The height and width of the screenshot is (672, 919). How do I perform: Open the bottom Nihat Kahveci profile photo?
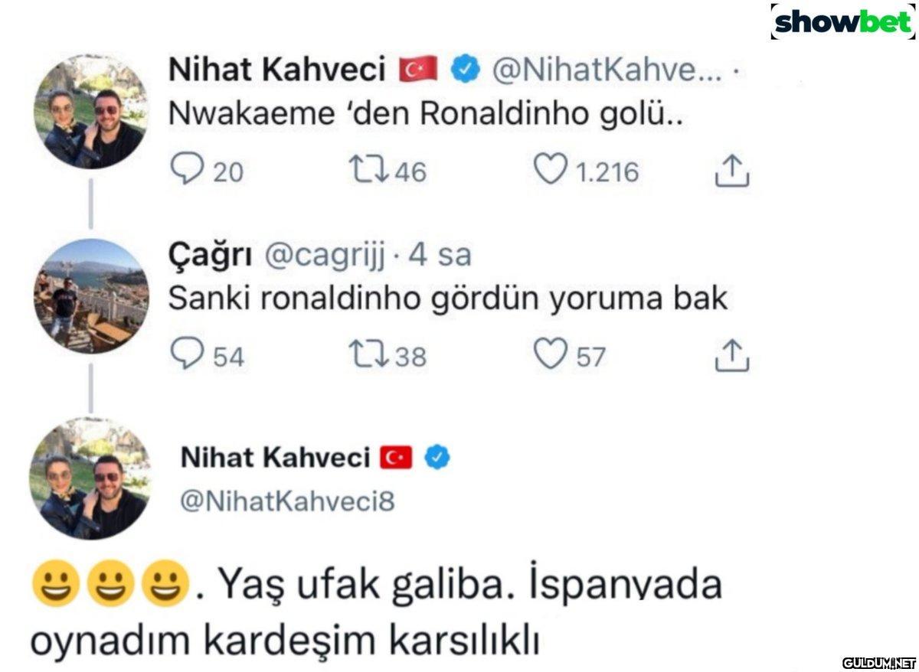(90, 478)
